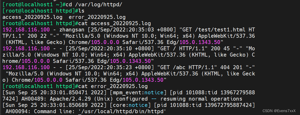The height and width of the screenshot is (115, 300).
Task: Click the error code 'AH00489'
Action: tap(32, 99)
